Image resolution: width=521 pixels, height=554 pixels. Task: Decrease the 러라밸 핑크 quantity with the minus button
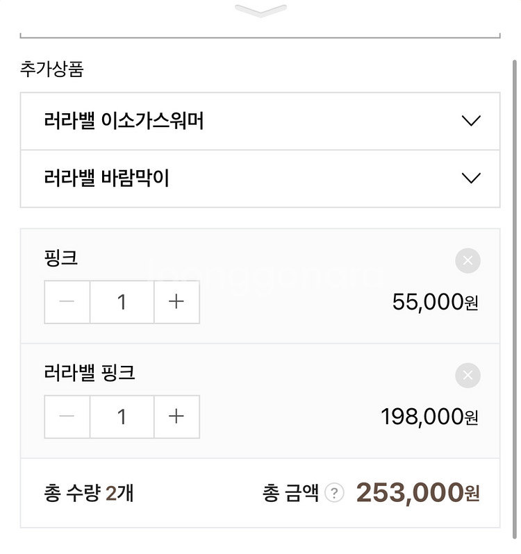pyautogui.click(x=67, y=417)
